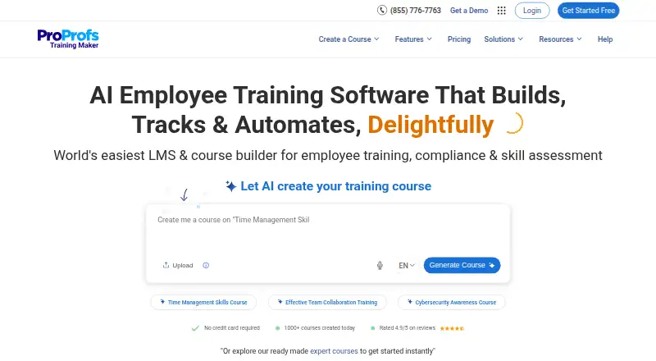The image size is (656, 361).
Task: Click the ProProfs Training Maker logo
Action: coord(68,39)
